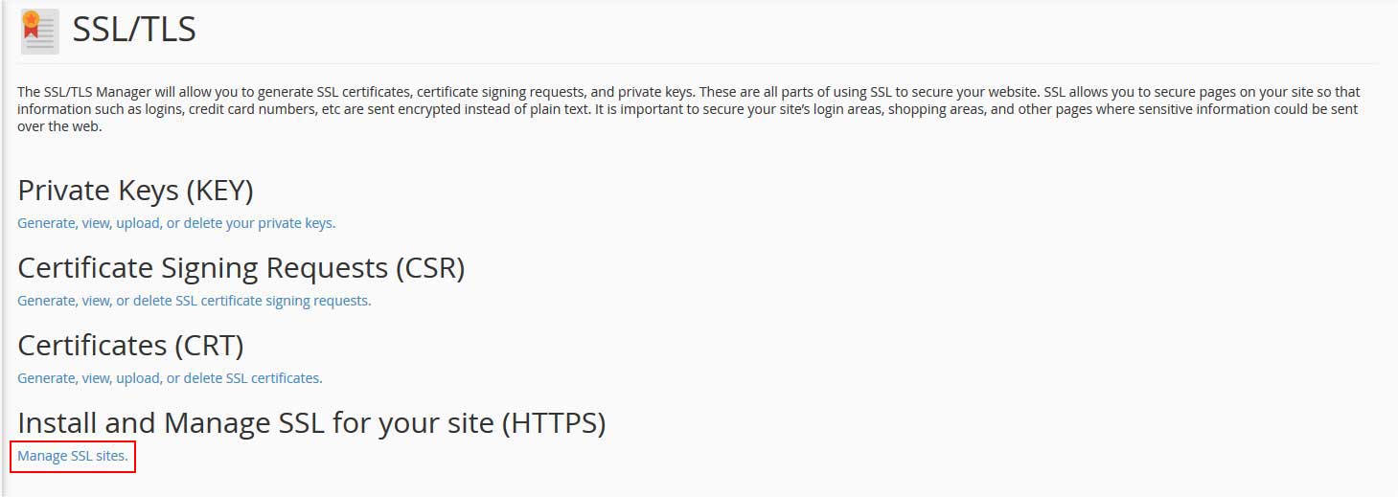Click the SSL/TLS certificate icon
The height and width of the screenshot is (497, 1398).
(x=39, y=31)
